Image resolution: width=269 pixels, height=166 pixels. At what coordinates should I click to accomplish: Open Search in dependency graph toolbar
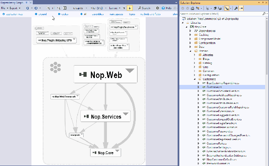coord(144,8)
